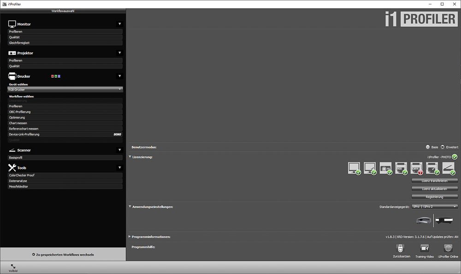461x274 pixels.
Task: Open Scanner Basisprofil workflow
Action: [65, 157]
